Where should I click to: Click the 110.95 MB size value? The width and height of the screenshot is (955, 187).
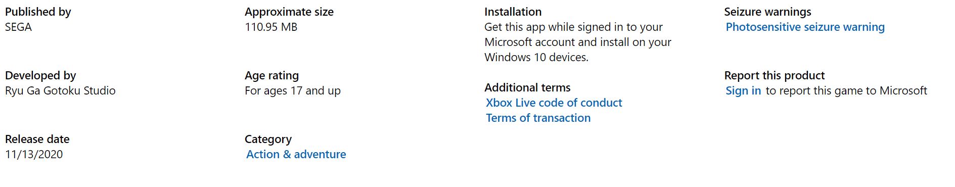[x=271, y=27]
